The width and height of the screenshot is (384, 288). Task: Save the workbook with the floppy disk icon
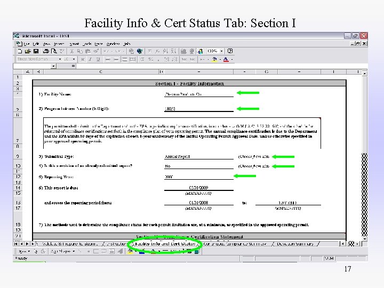point(36,51)
